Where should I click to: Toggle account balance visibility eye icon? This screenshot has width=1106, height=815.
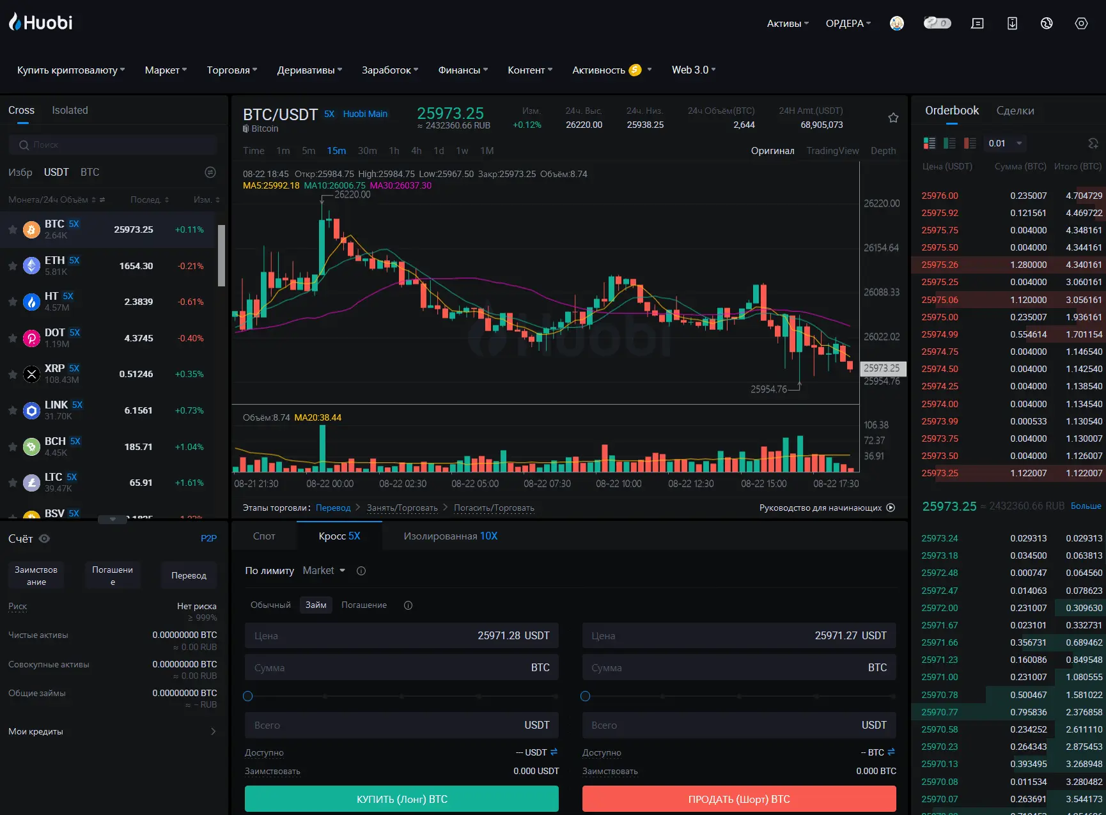pyautogui.click(x=45, y=539)
